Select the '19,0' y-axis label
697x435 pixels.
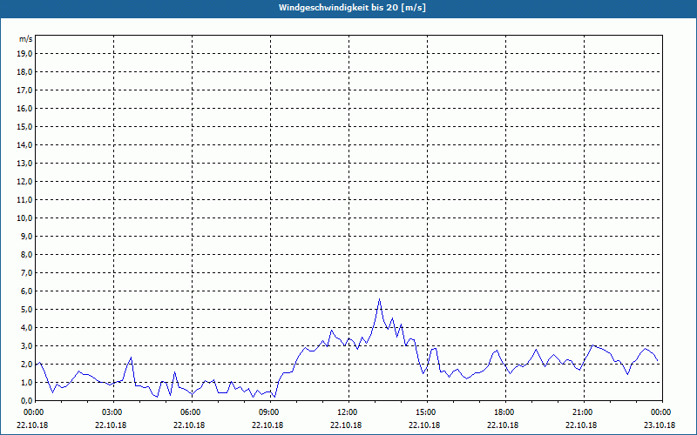click(24, 54)
